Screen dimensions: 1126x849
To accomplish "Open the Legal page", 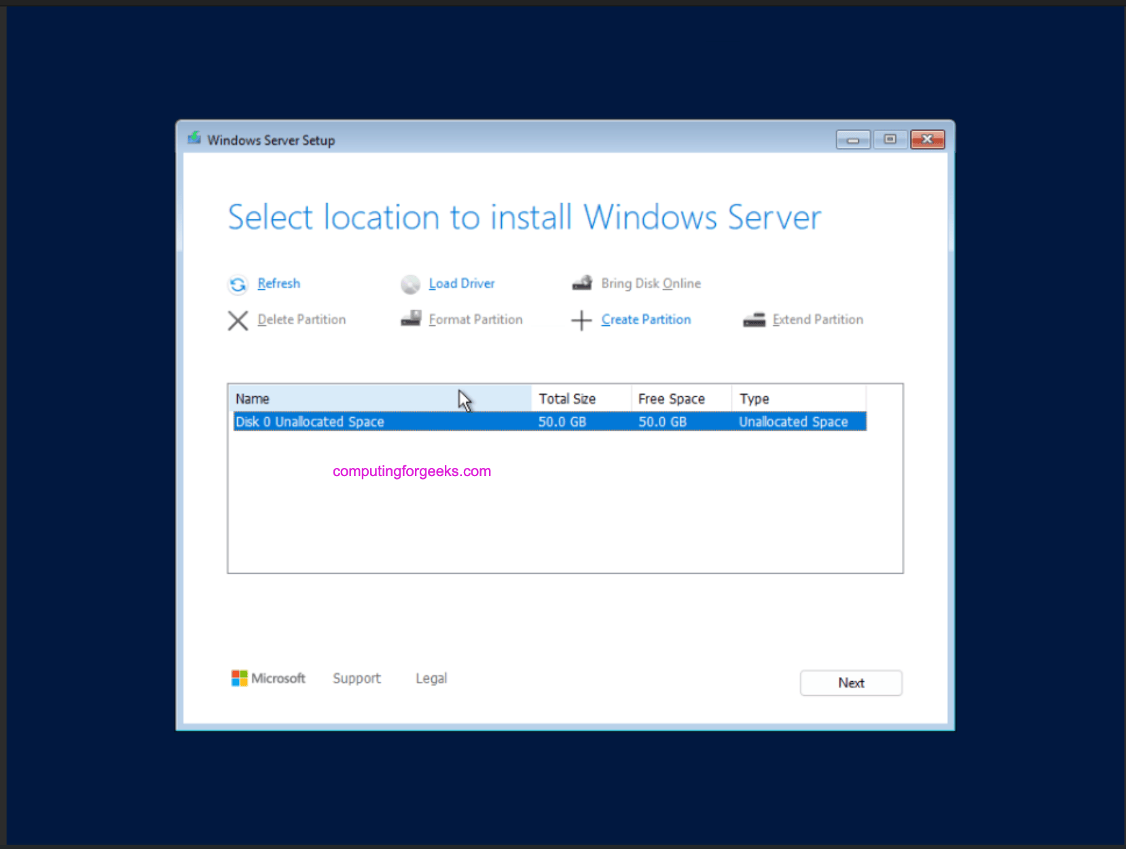I will click(x=431, y=678).
